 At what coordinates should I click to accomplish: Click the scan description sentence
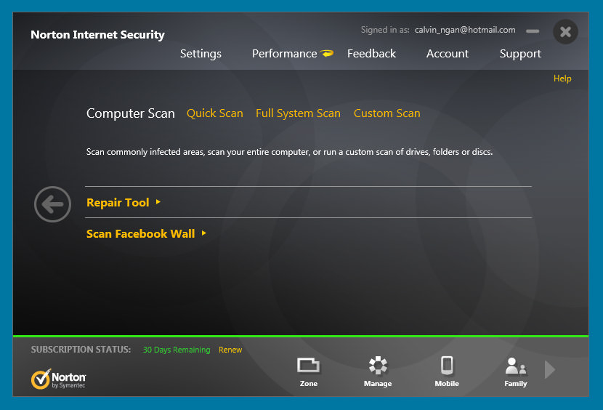point(289,152)
